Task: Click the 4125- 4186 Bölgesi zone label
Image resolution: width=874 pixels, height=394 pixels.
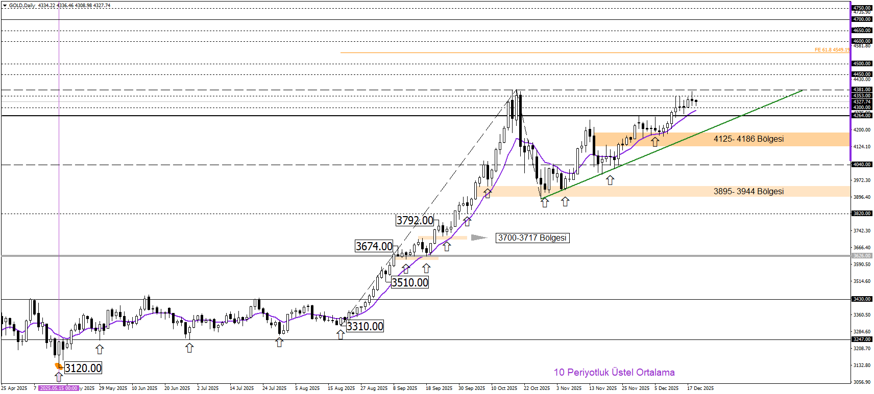Action: 748,139
